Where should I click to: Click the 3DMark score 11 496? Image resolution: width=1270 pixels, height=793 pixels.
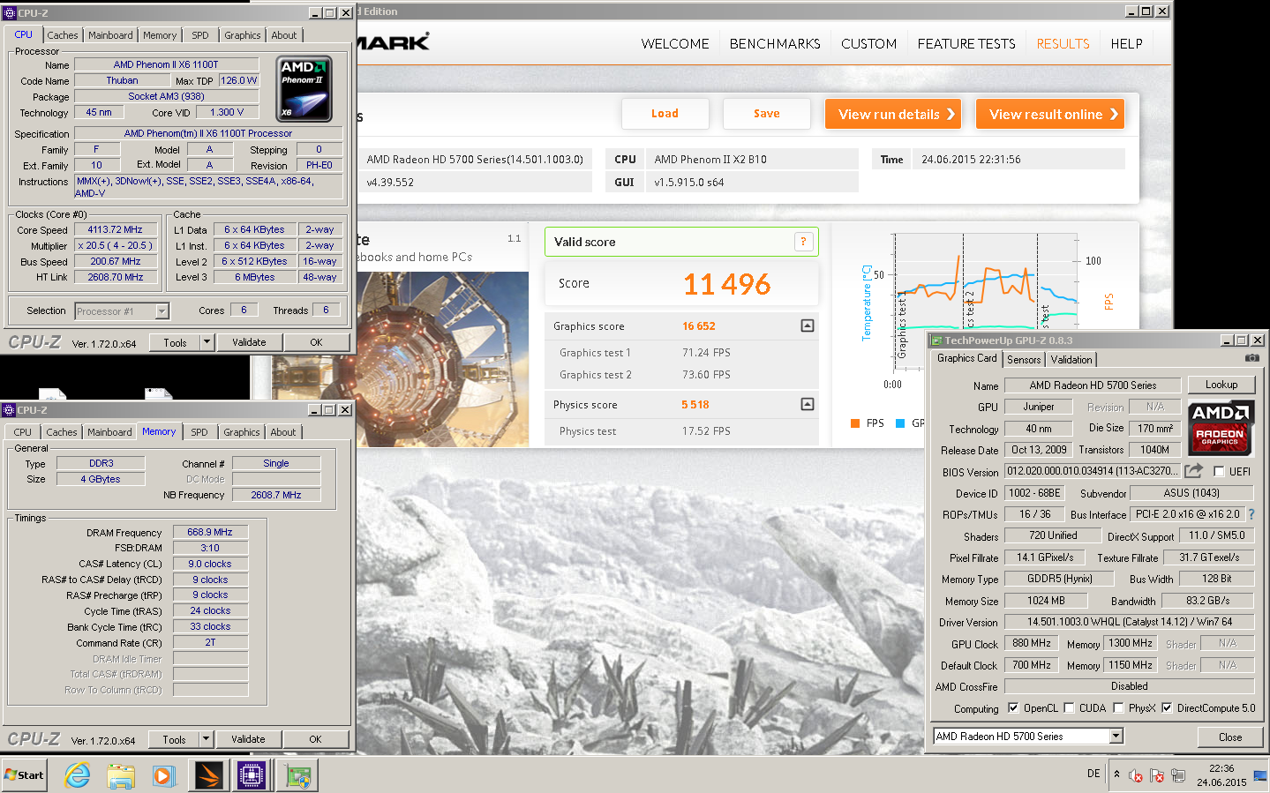pyautogui.click(x=727, y=284)
